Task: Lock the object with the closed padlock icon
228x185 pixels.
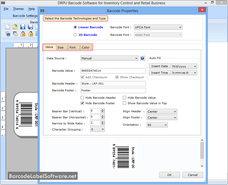Action: tap(23, 34)
